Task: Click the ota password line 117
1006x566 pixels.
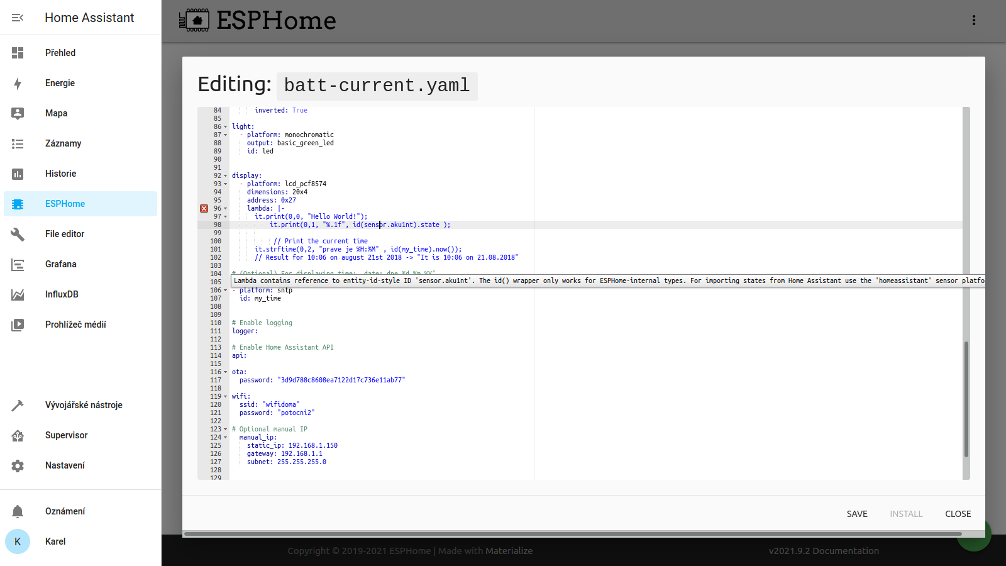Action: (x=322, y=380)
